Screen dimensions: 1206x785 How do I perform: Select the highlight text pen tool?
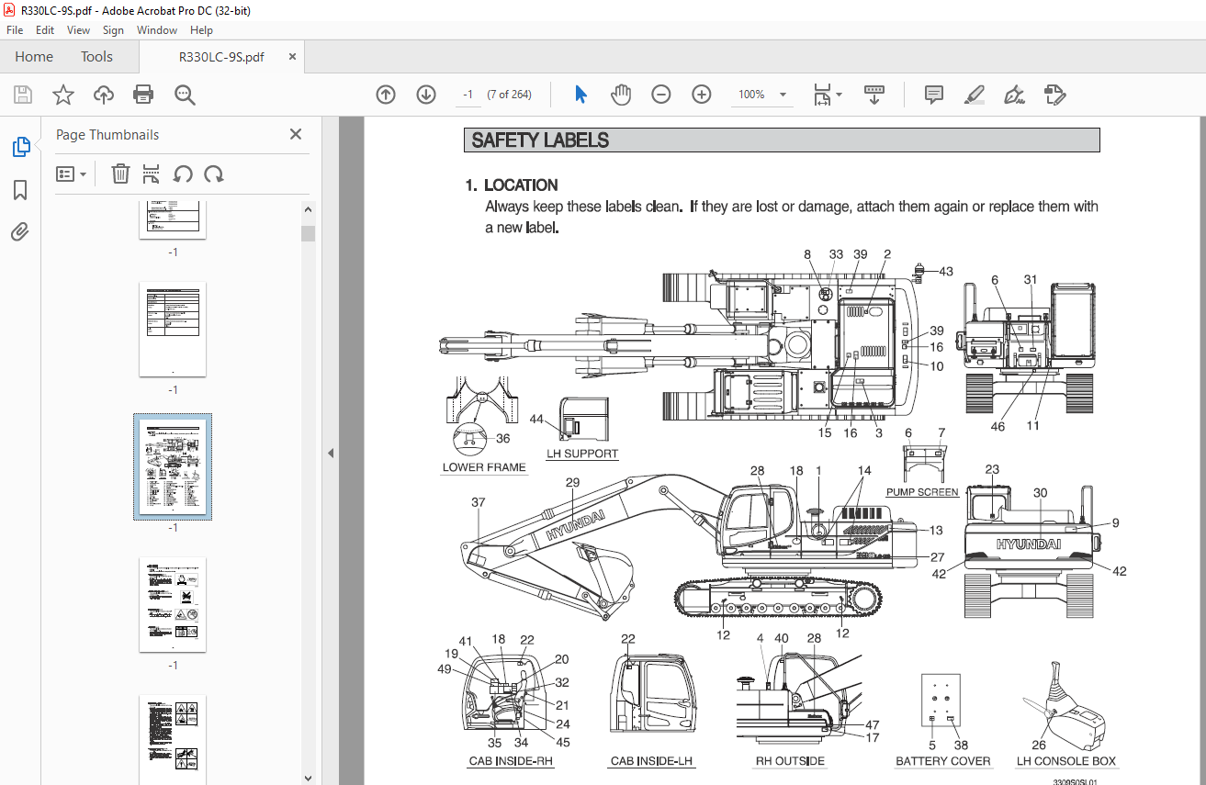(x=975, y=95)
